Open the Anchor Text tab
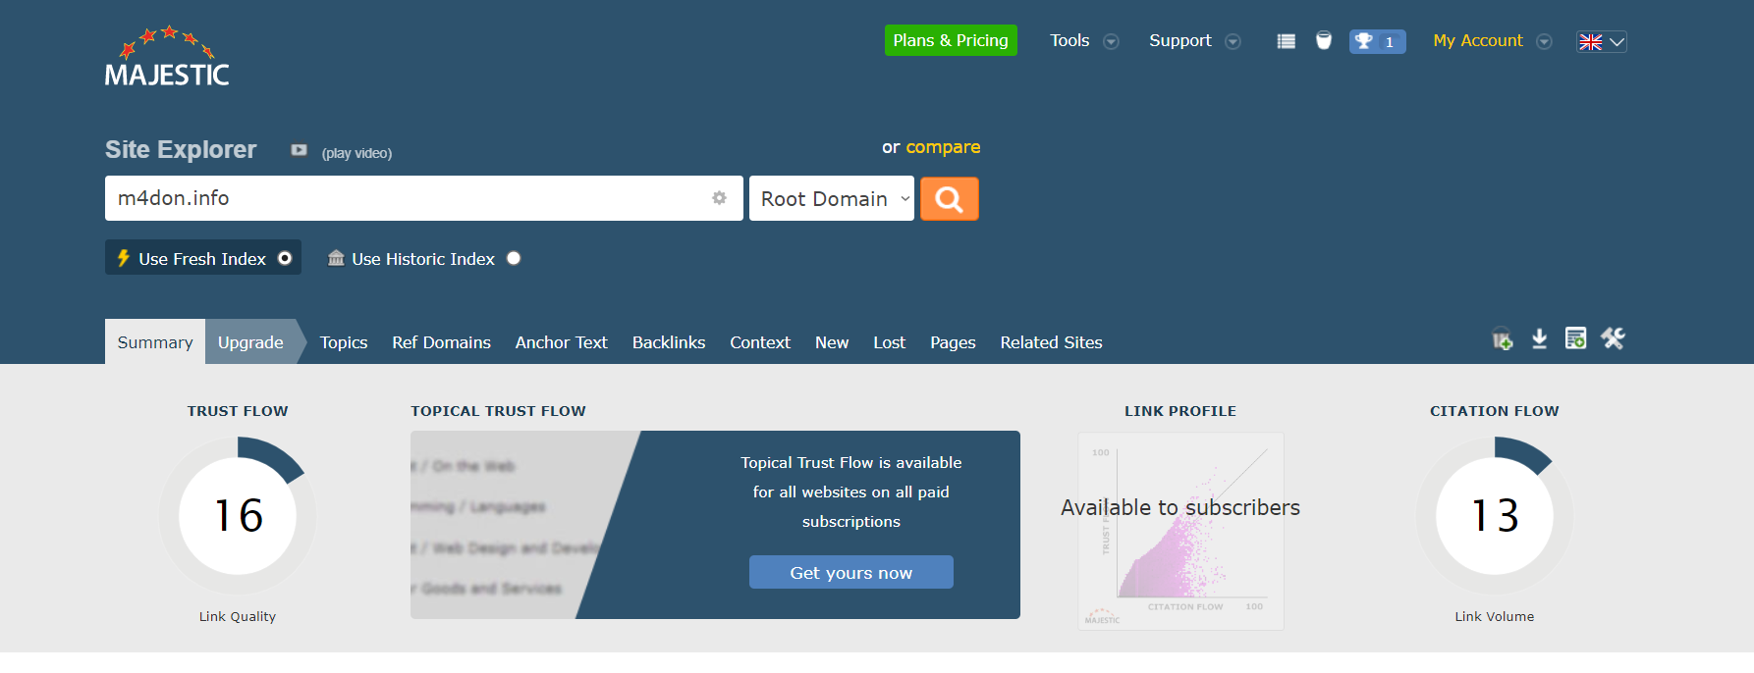The width and height of the screenshot is (1754, 673). pyautogui.click(x=561, y=342)
